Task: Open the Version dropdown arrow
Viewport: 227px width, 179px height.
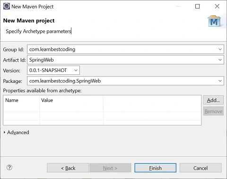Action: 76,70
